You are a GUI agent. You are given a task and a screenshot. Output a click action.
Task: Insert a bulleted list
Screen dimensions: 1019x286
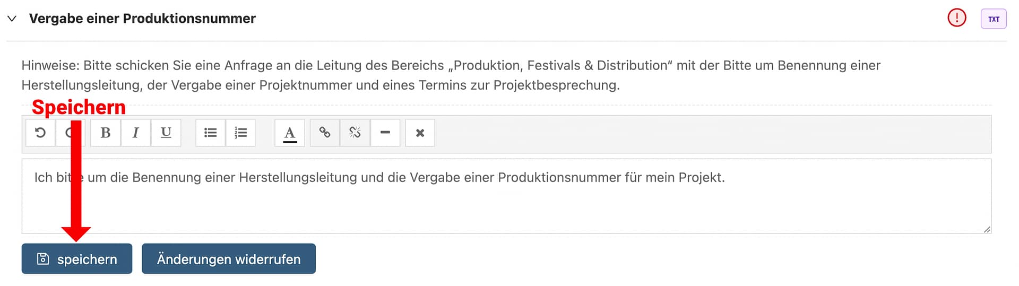[211, 133]
